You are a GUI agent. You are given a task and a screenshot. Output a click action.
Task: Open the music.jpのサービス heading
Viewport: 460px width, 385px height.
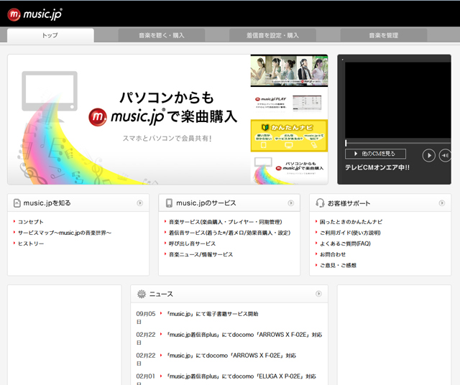click(x=206, y=203)
